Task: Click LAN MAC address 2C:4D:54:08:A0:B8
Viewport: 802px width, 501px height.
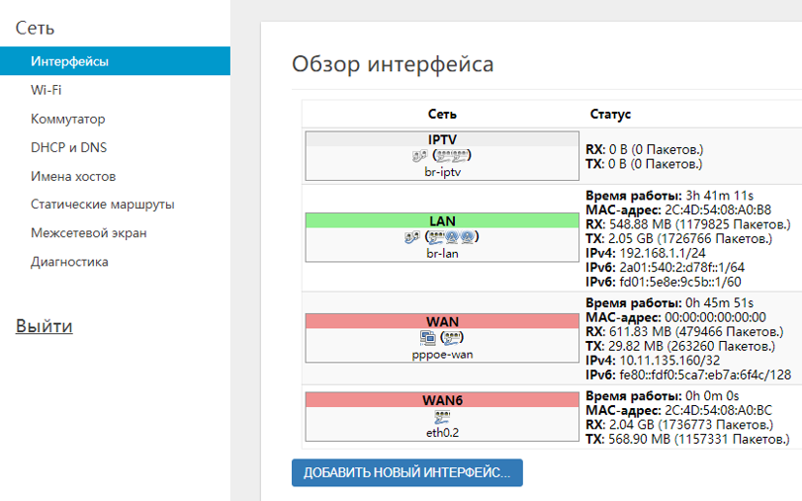Action: coord(718,210)
